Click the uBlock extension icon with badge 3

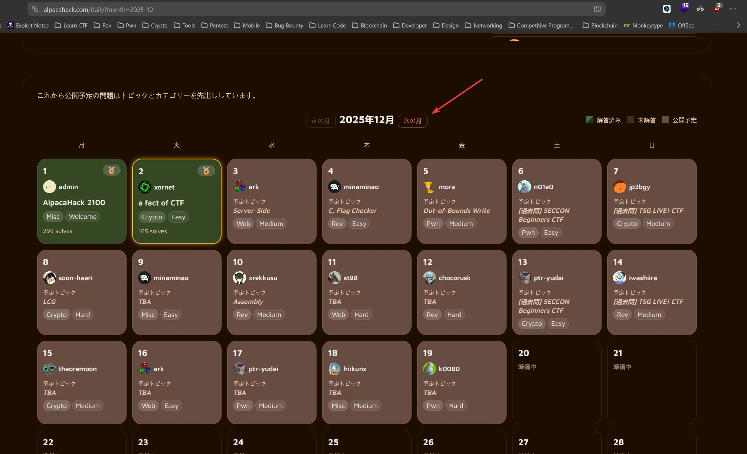click(717, 9)
